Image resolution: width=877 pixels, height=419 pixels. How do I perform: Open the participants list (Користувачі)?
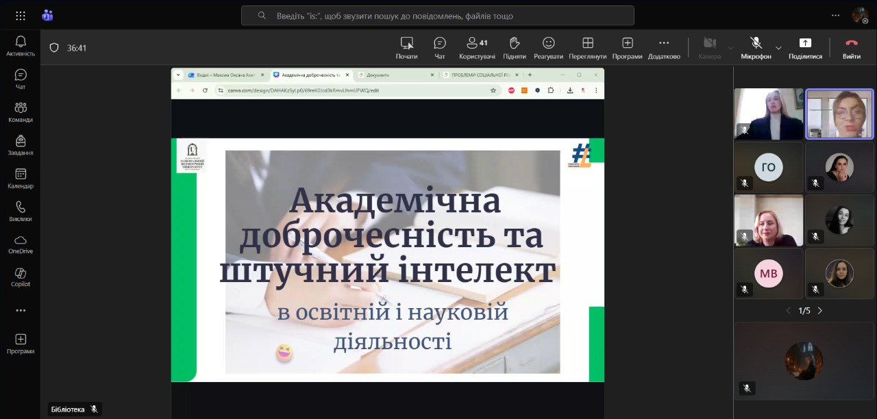point(477,47)
